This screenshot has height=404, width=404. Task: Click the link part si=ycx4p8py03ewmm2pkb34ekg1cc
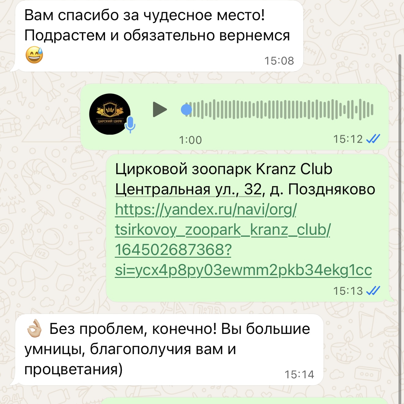tap(244, 270)
